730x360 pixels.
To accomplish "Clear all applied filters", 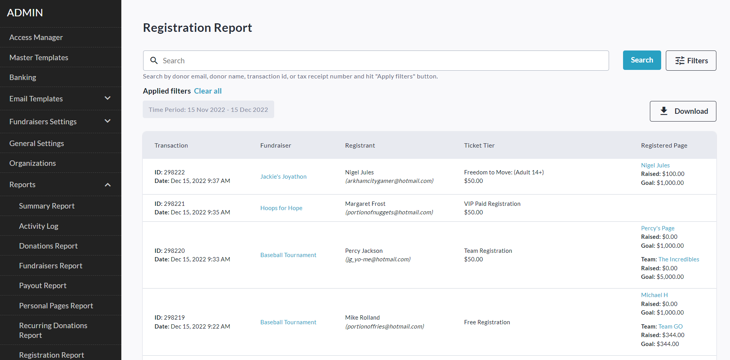I will 208,91.
